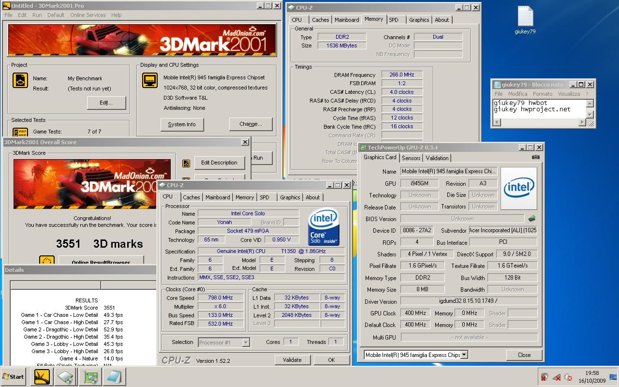Open the Processor #1 selection dropdown
This screenshot has width=619, height=387.
[x=246, y=342]
